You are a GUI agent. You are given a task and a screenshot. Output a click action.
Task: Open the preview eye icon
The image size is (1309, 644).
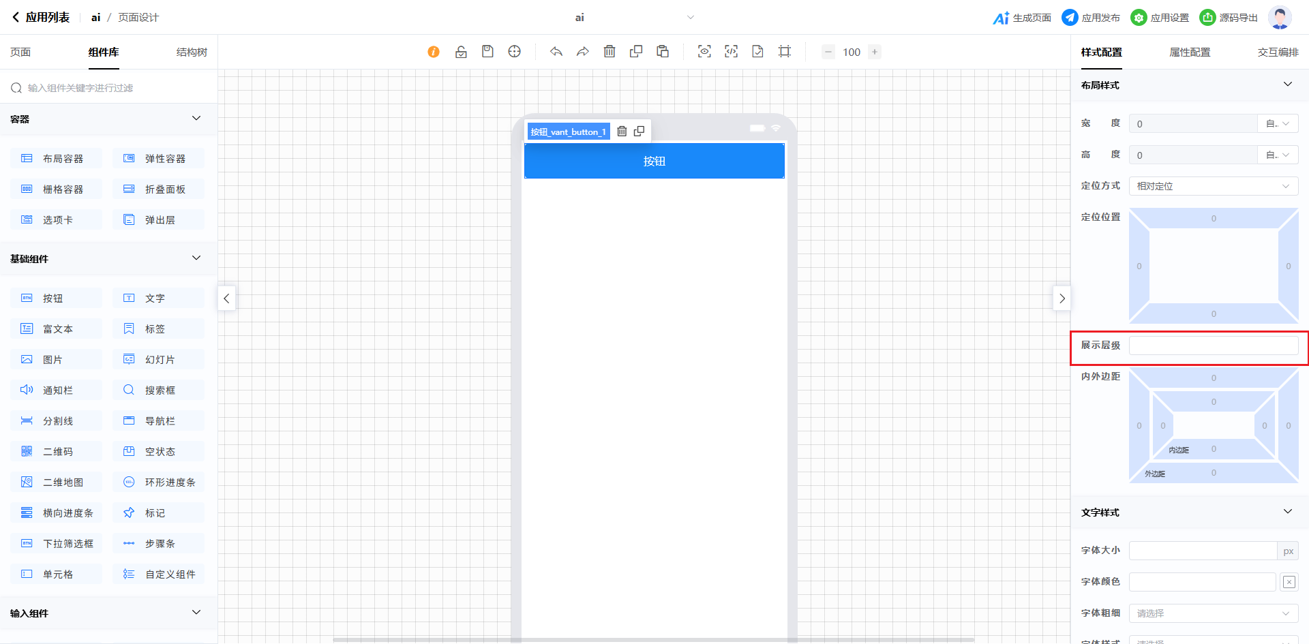pos(704,52)
